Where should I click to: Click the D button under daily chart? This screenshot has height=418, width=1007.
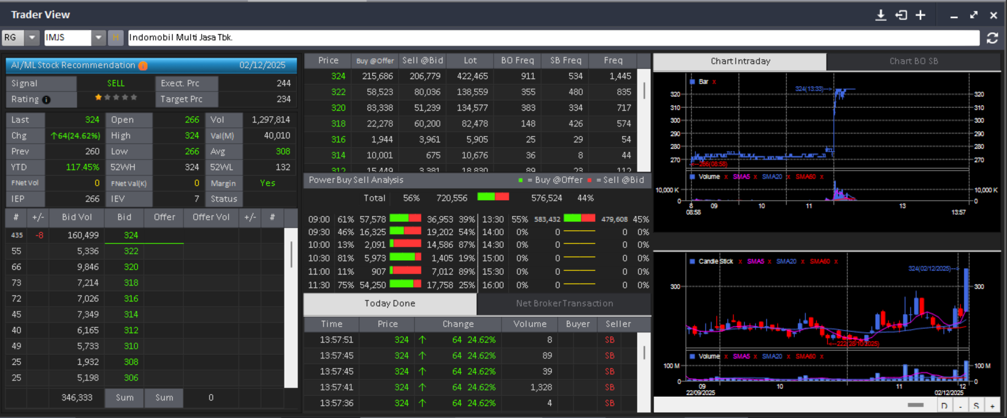click(x=944, y=405)
